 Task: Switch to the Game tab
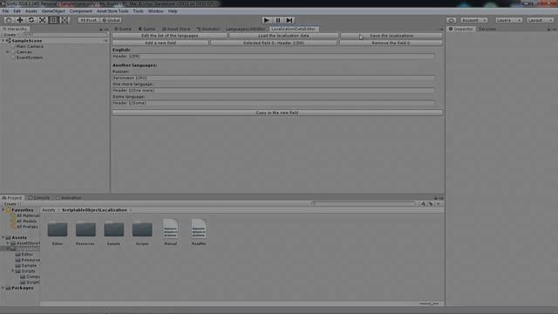tap(147, 29)
